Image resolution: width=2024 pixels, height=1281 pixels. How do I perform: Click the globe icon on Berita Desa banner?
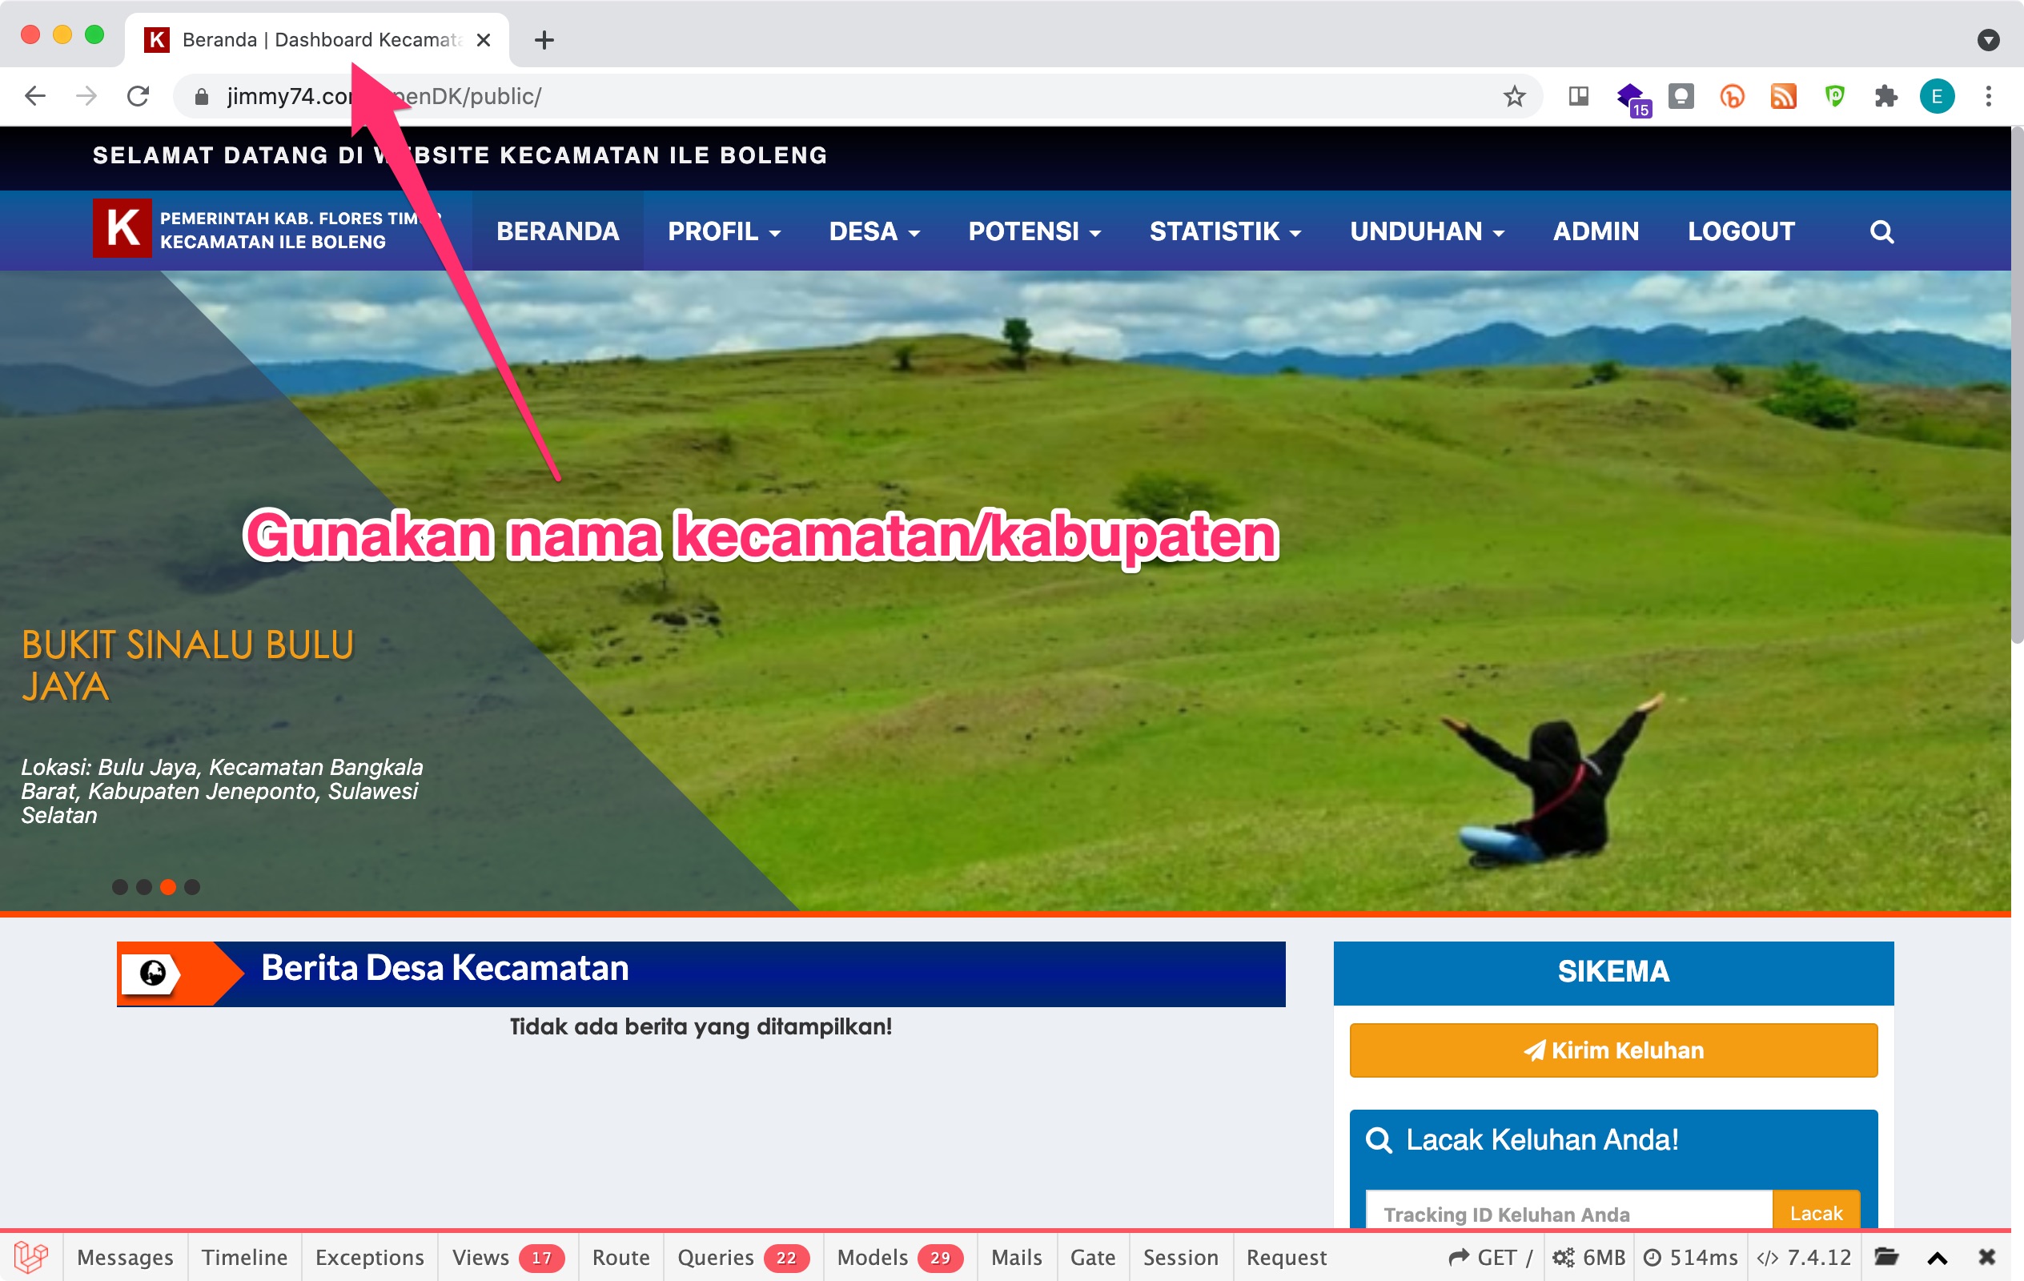pyautogui.click(x=154, y=974)
